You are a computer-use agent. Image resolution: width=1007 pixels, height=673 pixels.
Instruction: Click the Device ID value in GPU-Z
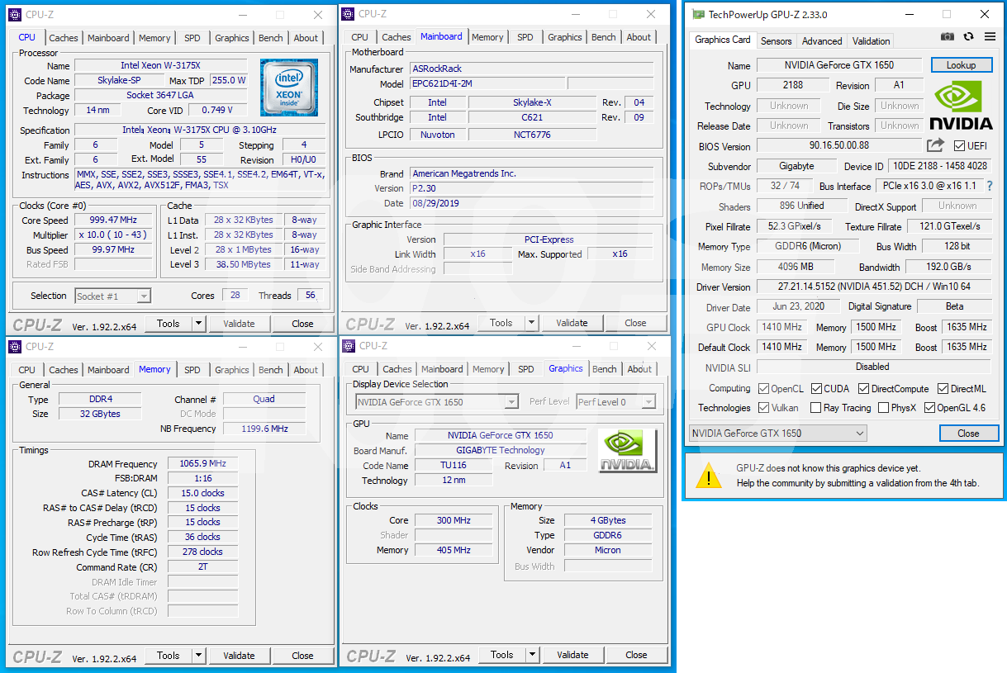(940, 166)
